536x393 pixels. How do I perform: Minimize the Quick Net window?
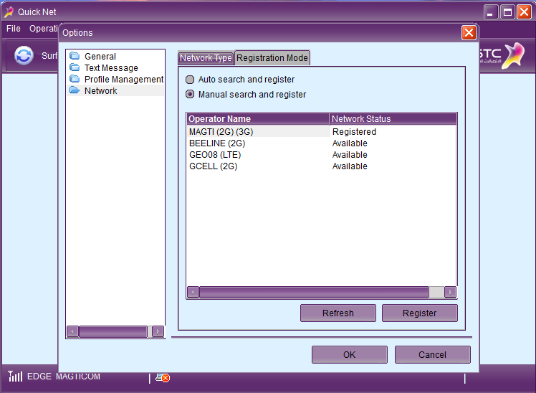click(491, 12)
